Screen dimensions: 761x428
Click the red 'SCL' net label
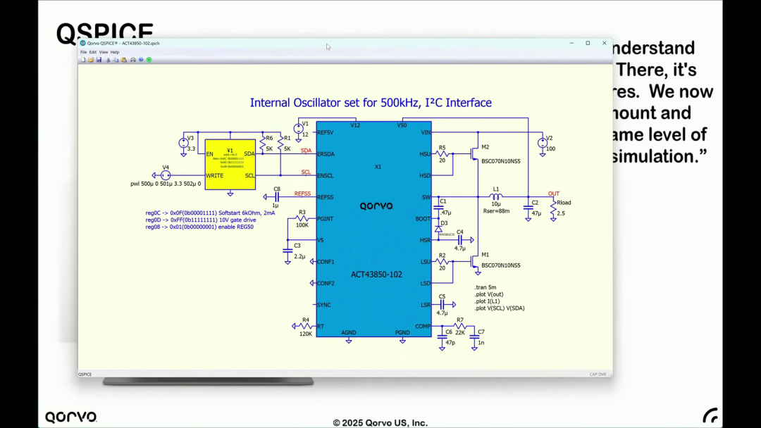coord(306,172)
